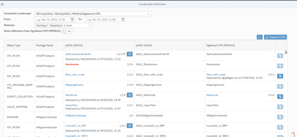This screenshot has width=297, height=137.
Task: Click compare icon in Invoice01_to_ERP row
Action: (280, 127)
